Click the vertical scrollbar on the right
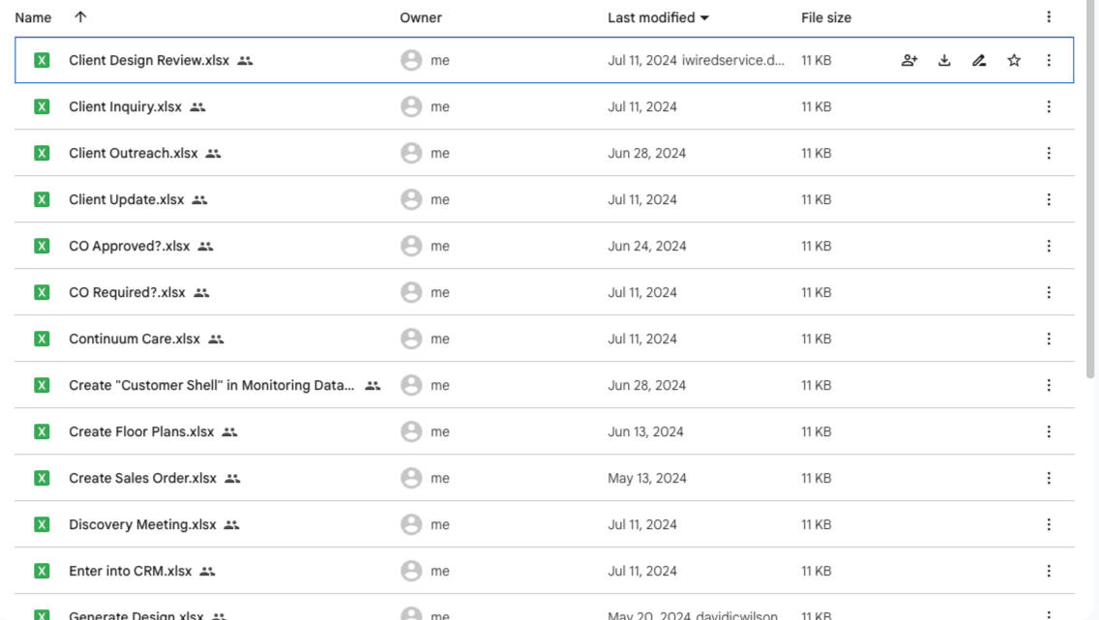This screenshot has height=620, width=1099. (x=1091, y=193)
